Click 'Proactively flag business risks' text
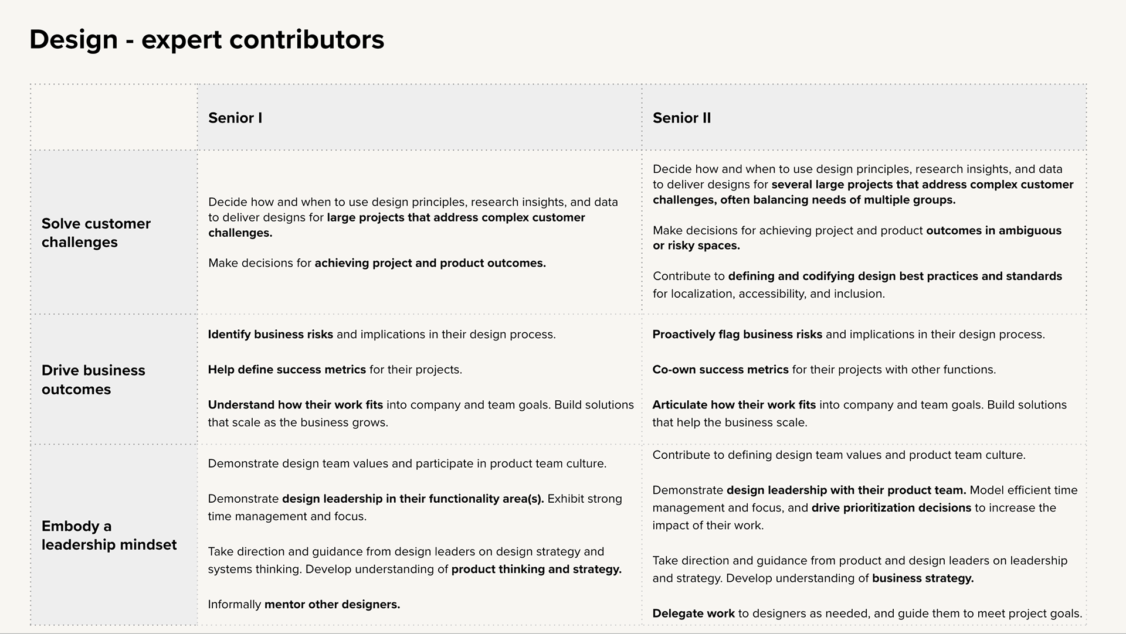This screenshot has height=634, width=1126. pyautogui.click(x=737, y=335)
